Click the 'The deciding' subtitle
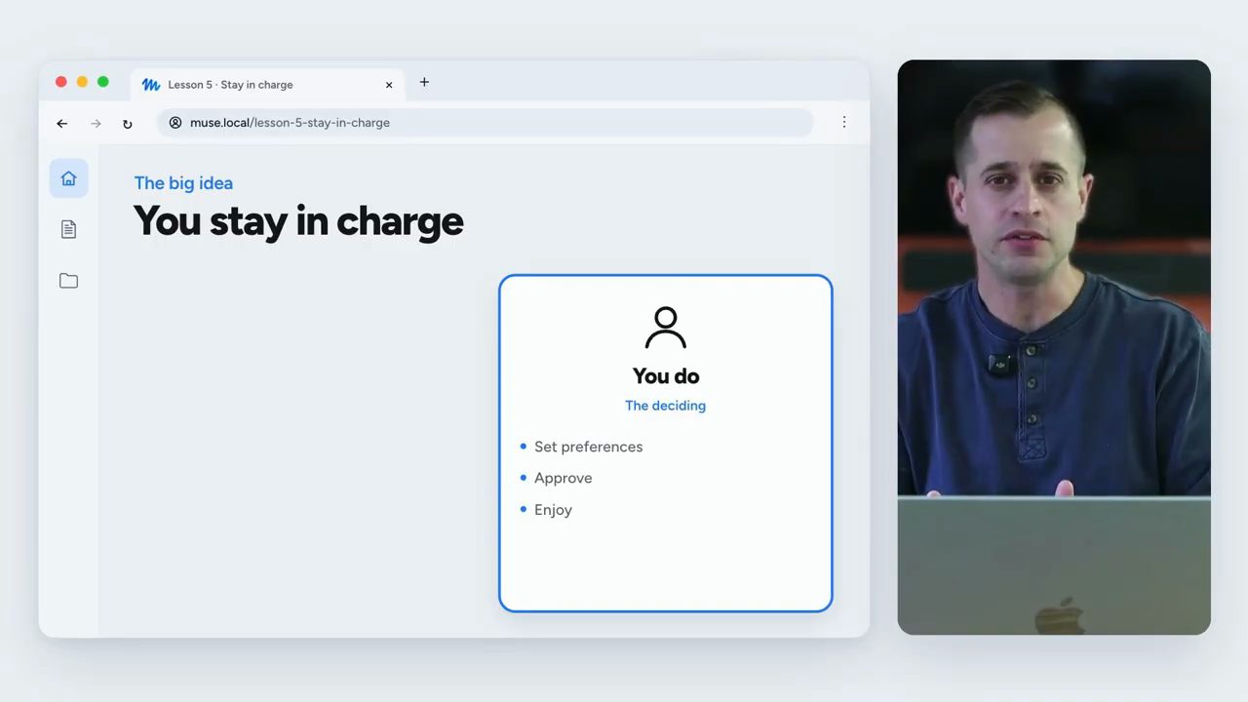 [x=666, y=406]
